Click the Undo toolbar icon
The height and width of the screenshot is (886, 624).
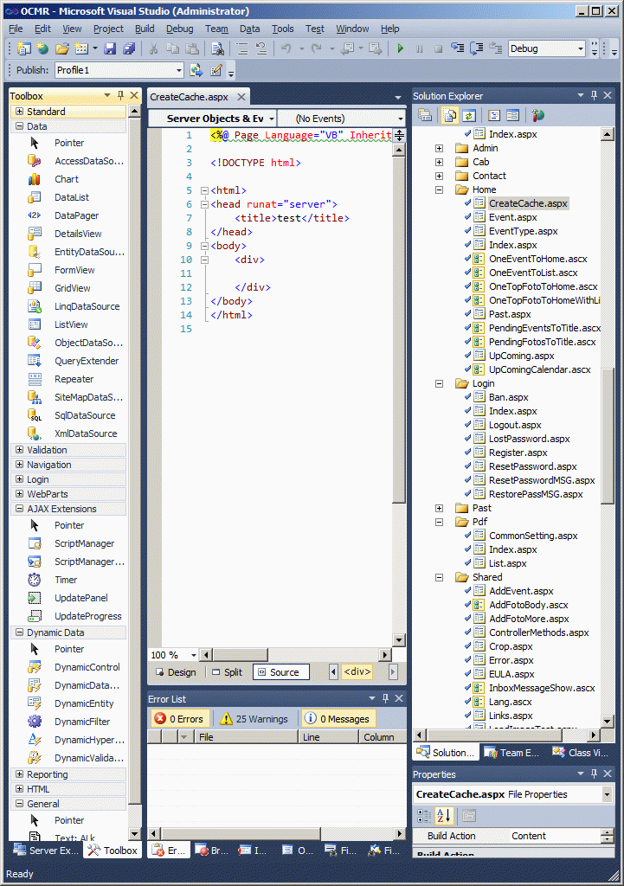point(286,48)
